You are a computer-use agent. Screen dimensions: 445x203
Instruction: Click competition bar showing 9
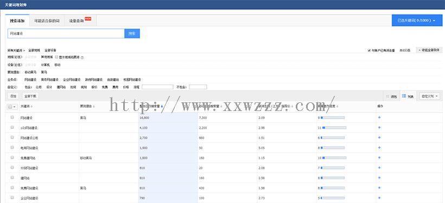pyautogui.click(x=332, y=117)
